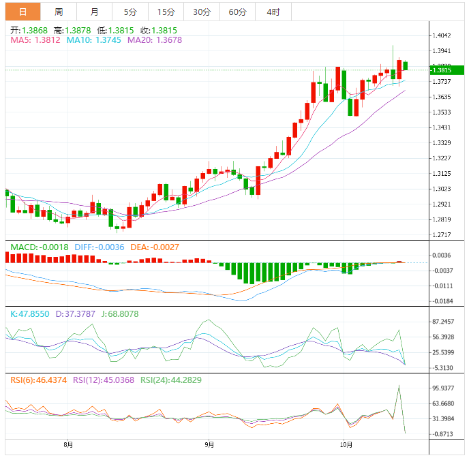Switch to the 4时 timeframe tab

(273, 12)
